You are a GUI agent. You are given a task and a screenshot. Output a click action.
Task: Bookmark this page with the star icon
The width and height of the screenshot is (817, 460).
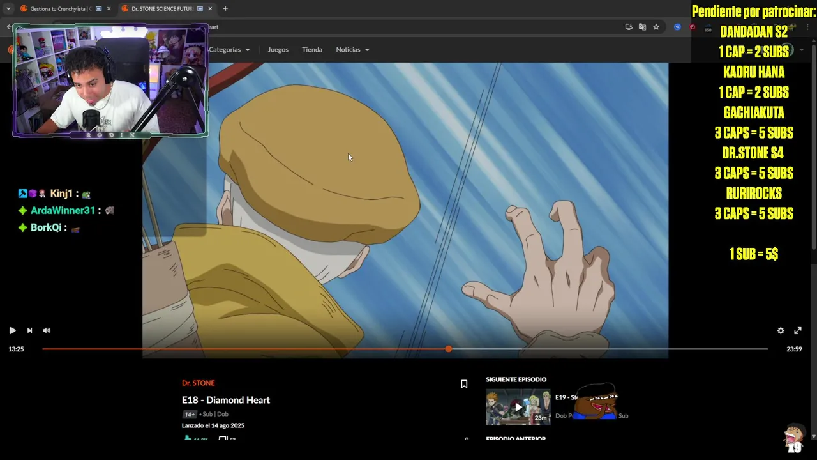point(656,27)
